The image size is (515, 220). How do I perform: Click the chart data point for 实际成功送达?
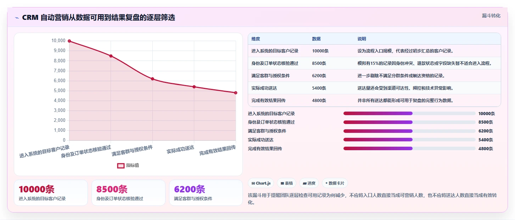[x=194, y=87]
